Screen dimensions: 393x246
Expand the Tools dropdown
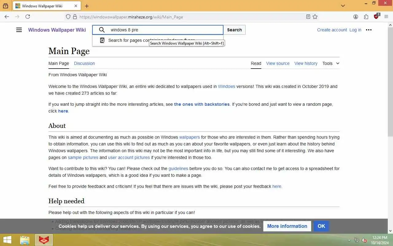(331, 63)
